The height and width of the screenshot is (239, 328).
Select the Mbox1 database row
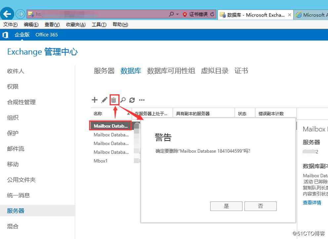(x=101, y=161)
